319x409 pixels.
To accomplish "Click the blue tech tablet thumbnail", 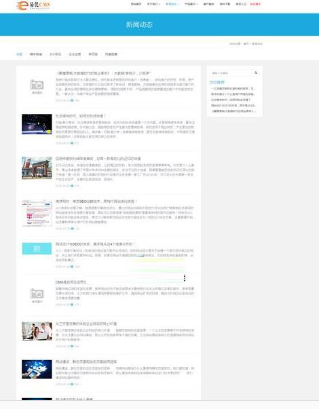I will pyautogui.click(x=37, y=370).
